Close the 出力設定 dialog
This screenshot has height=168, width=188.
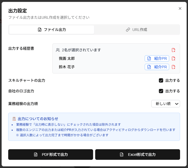[180, 8]
